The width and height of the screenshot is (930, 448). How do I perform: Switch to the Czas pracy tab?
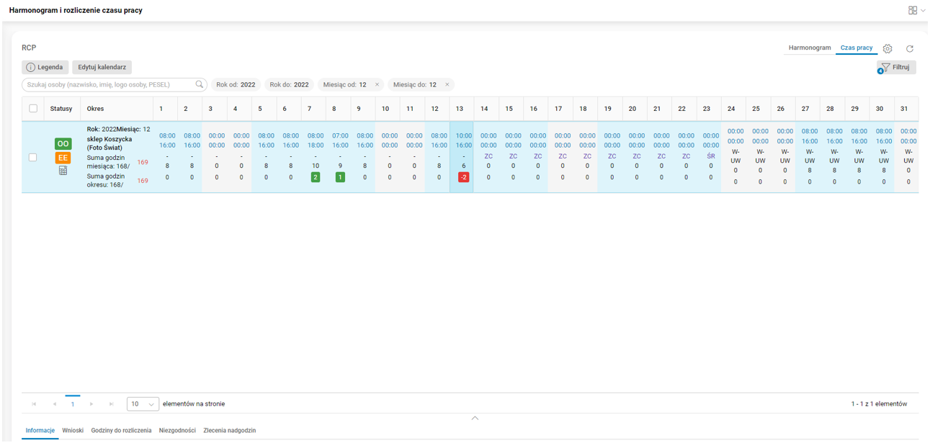coord(857,48)
